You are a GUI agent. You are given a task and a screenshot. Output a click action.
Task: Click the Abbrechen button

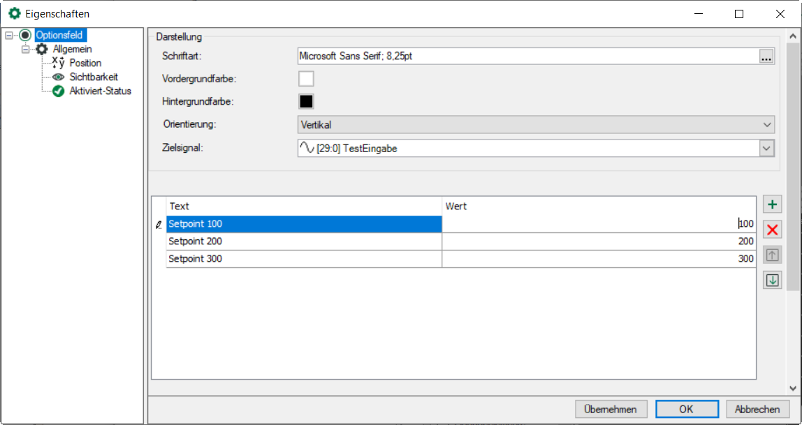757,409
